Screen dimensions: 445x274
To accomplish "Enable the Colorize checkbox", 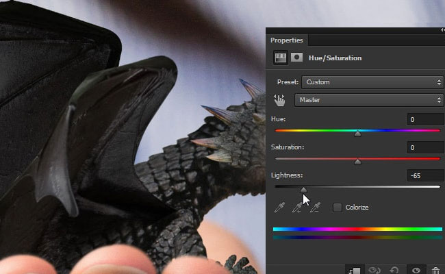I will tap(337, 208).
